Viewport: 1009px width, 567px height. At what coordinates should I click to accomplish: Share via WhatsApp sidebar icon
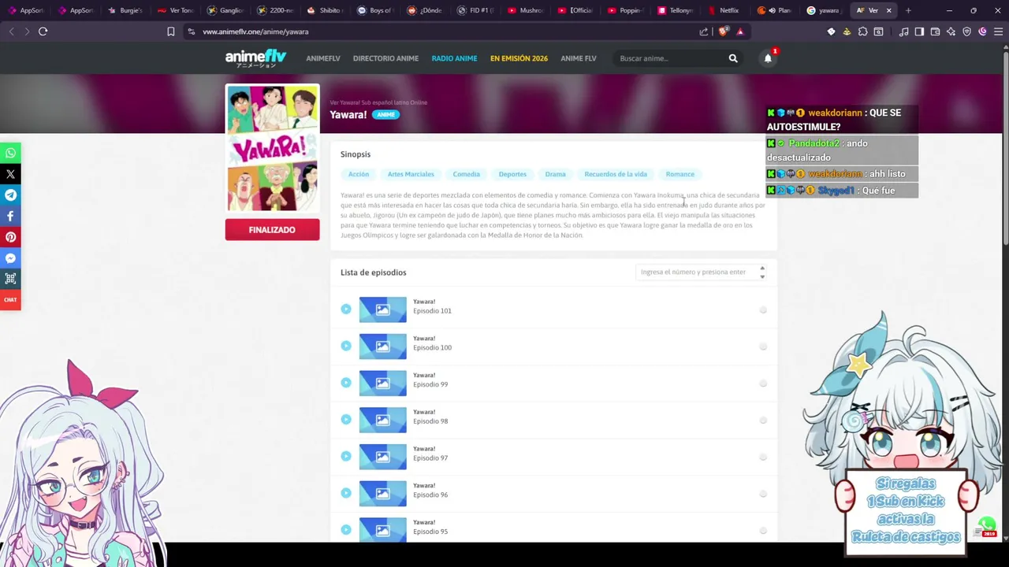tap(10, 154)
